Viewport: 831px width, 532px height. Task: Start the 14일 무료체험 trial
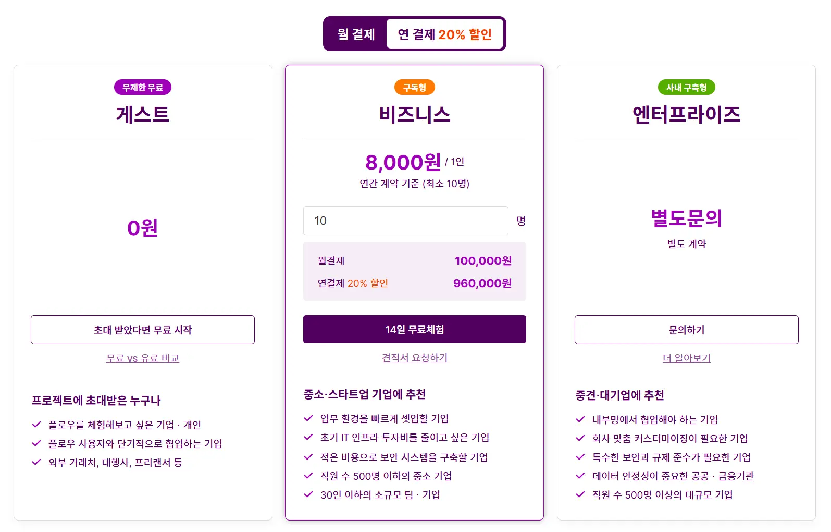coord(414,330)
